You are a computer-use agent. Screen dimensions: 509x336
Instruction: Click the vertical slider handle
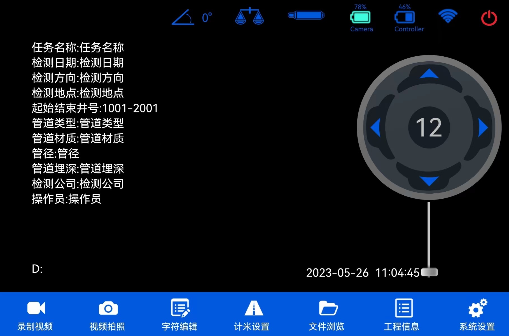point(429,272)
